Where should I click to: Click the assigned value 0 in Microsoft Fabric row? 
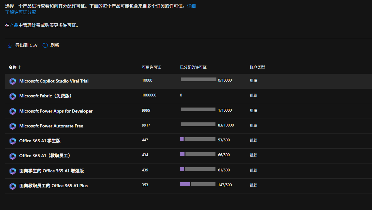pos(181,95)
